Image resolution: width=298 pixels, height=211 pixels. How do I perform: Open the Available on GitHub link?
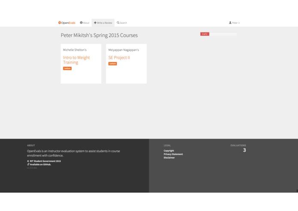[40, 164]
